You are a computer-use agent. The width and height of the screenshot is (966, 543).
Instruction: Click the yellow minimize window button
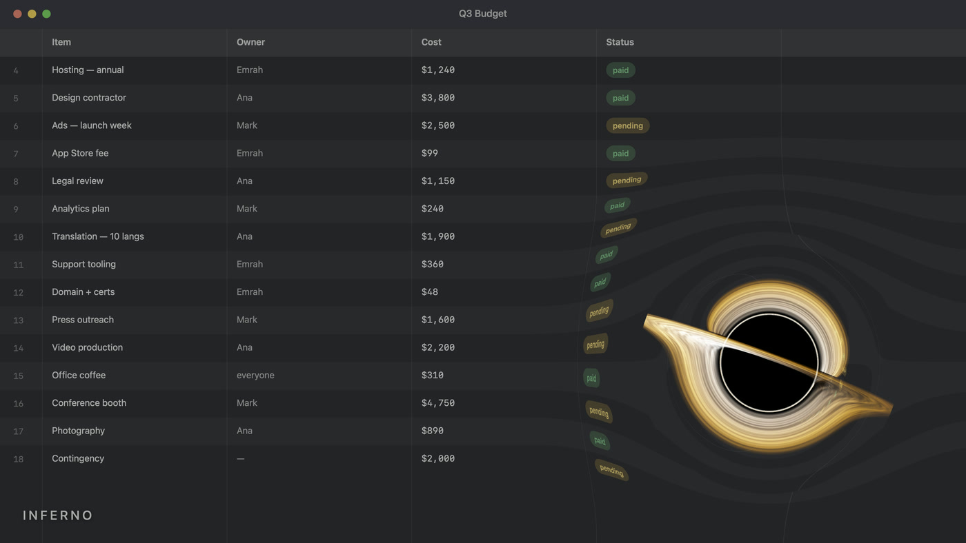pos(32,14)
